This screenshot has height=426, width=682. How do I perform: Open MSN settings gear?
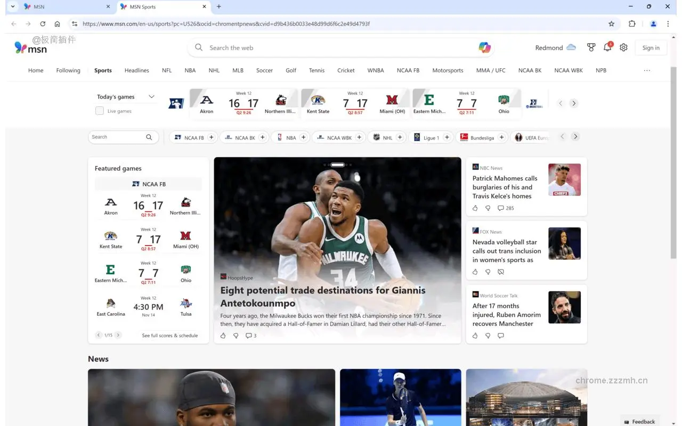(x=623, y=47)
